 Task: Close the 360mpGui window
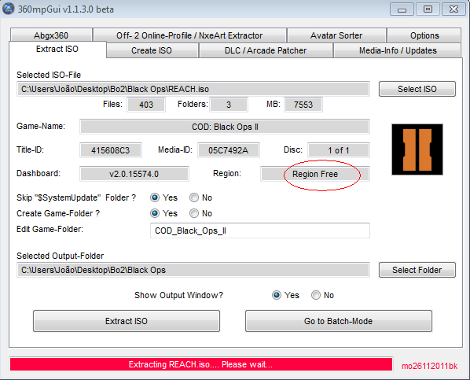[x=454, y=9]
